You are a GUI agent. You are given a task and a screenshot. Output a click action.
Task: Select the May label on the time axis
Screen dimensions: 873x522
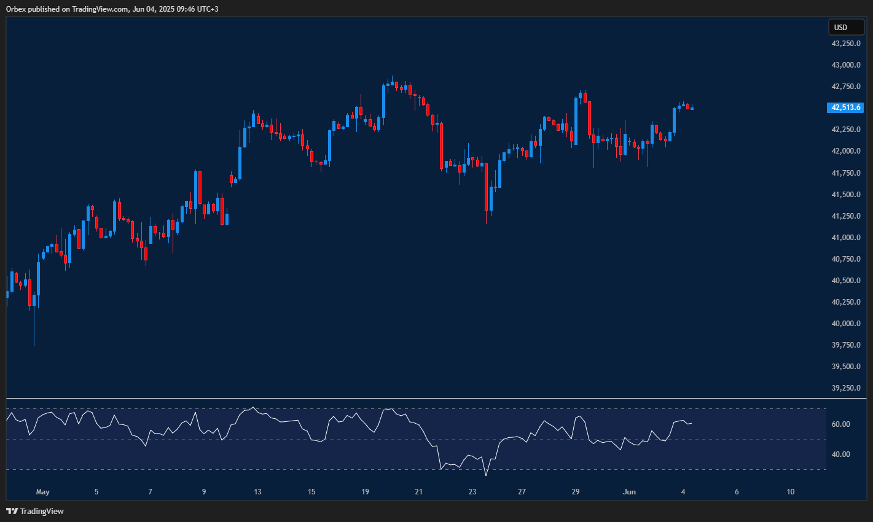[43, 491]
